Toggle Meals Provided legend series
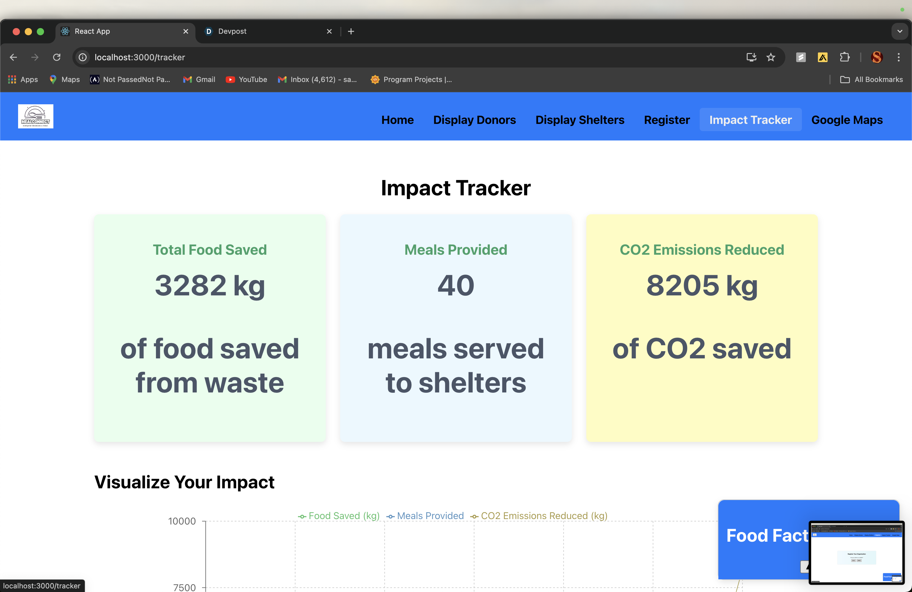The image size is (912, 592). click(425, 516)
